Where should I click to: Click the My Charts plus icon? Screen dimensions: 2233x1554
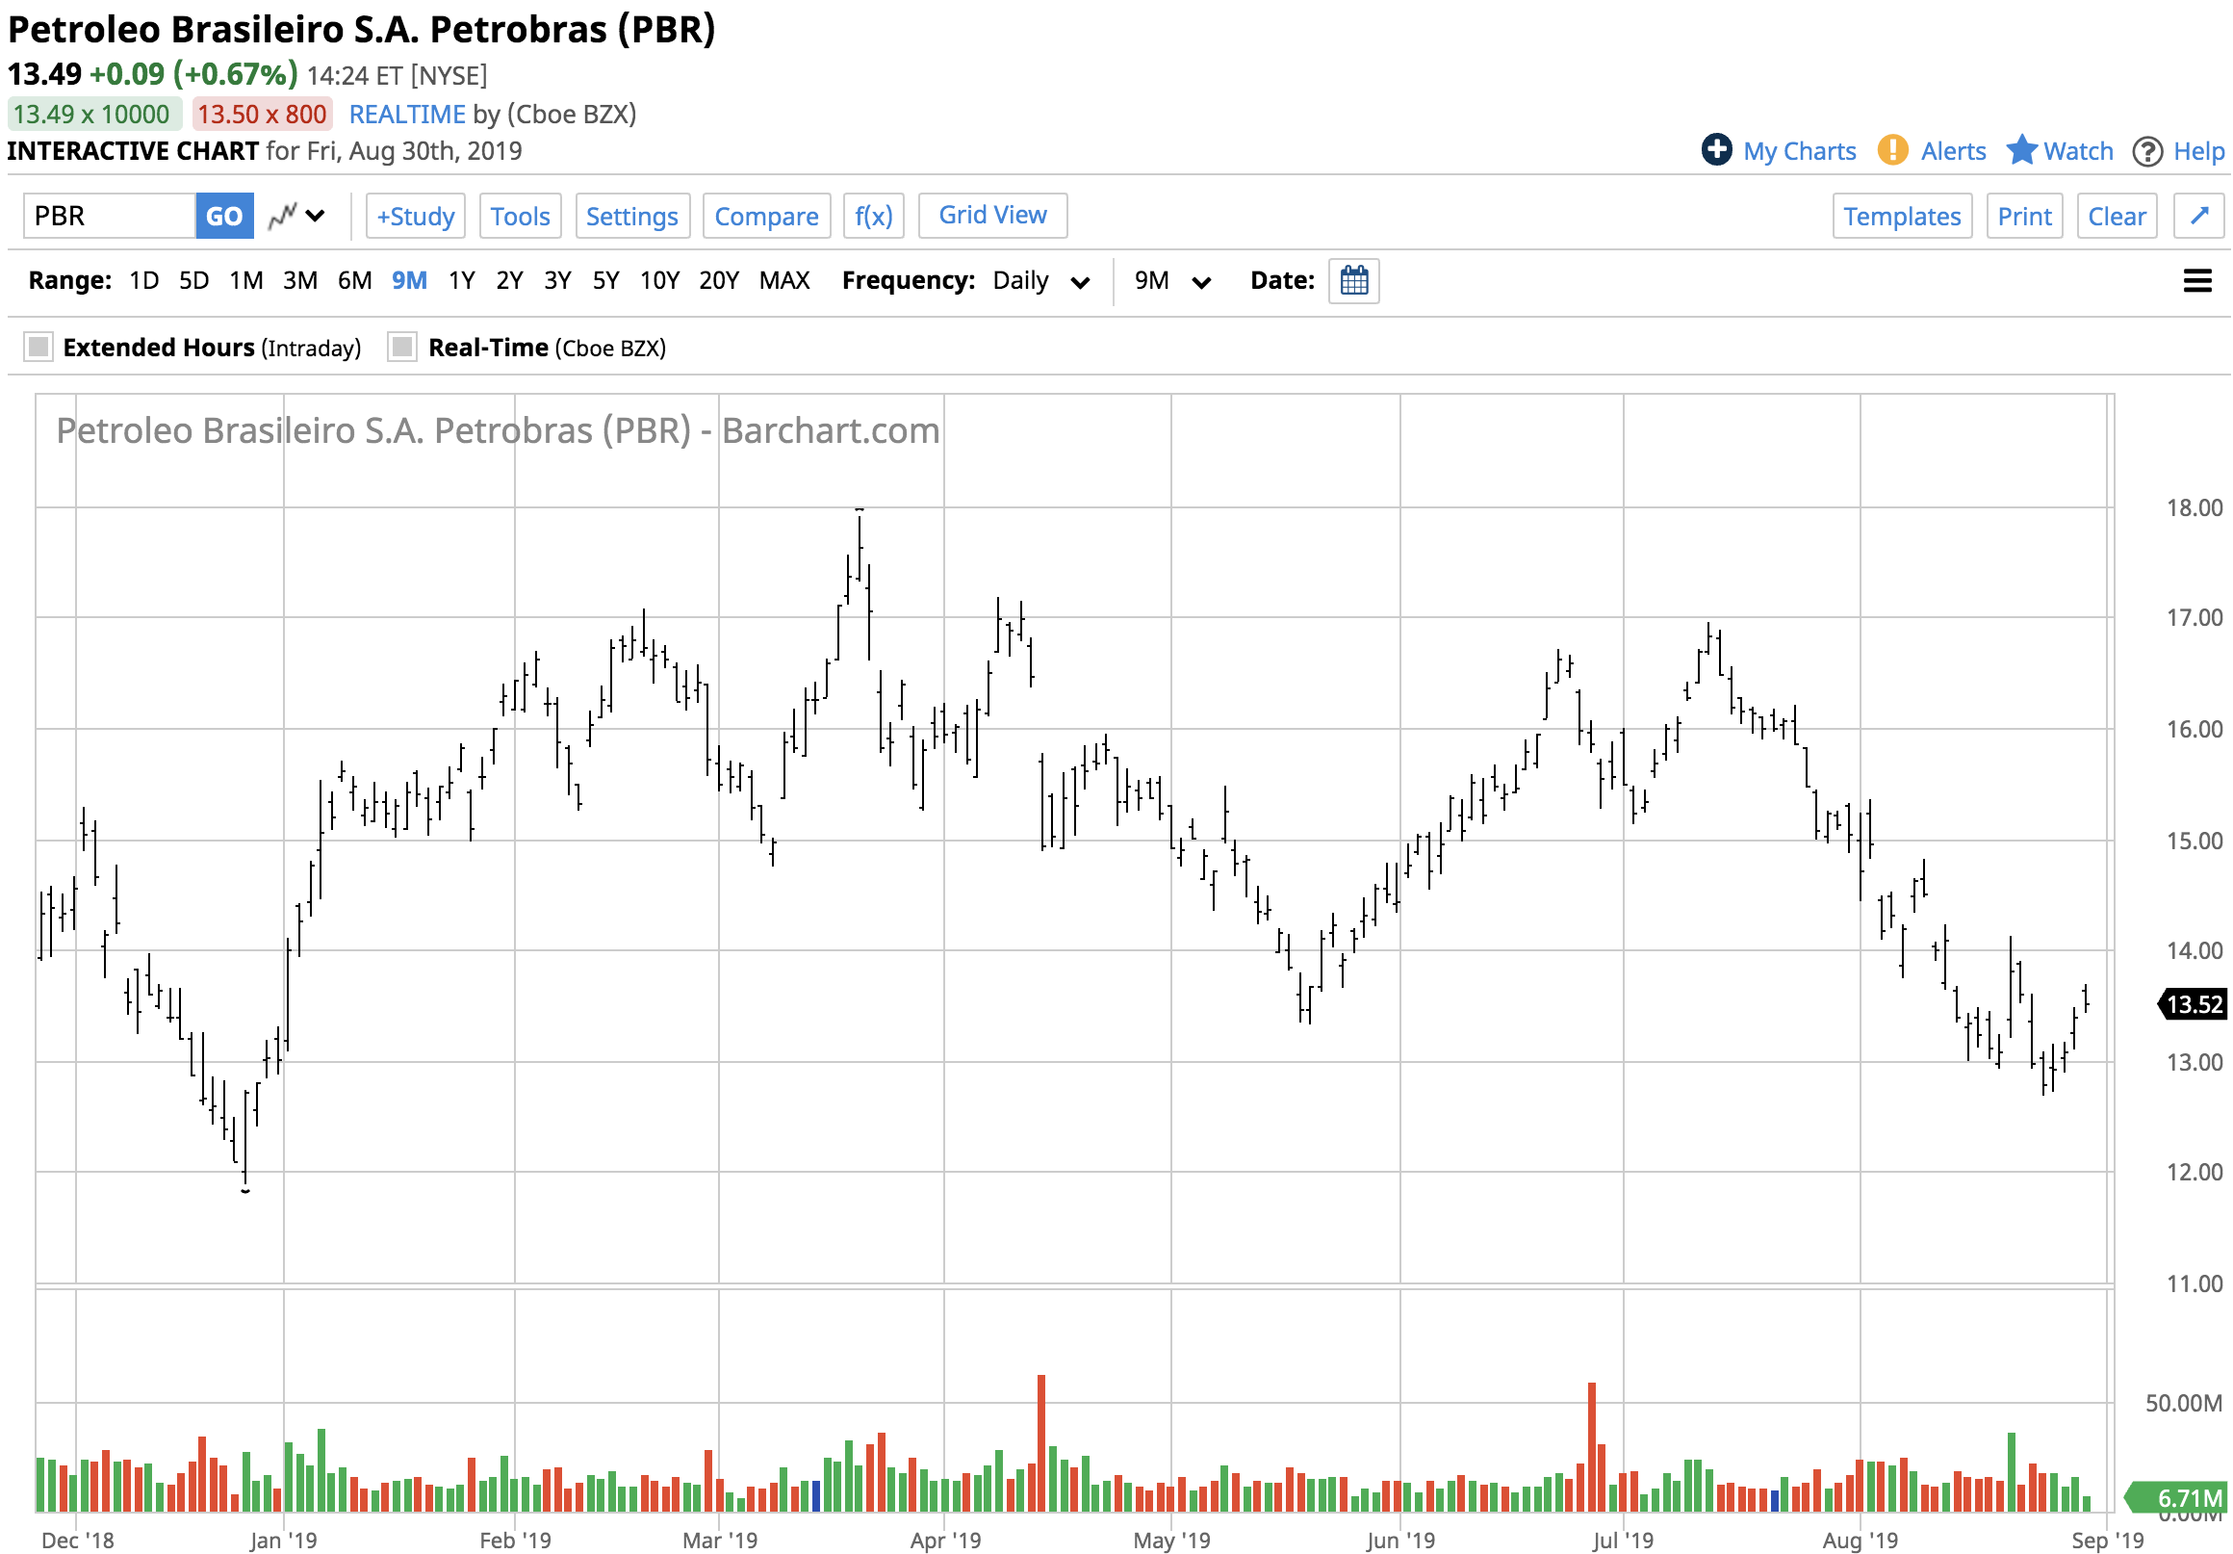tap(1716, 150)
